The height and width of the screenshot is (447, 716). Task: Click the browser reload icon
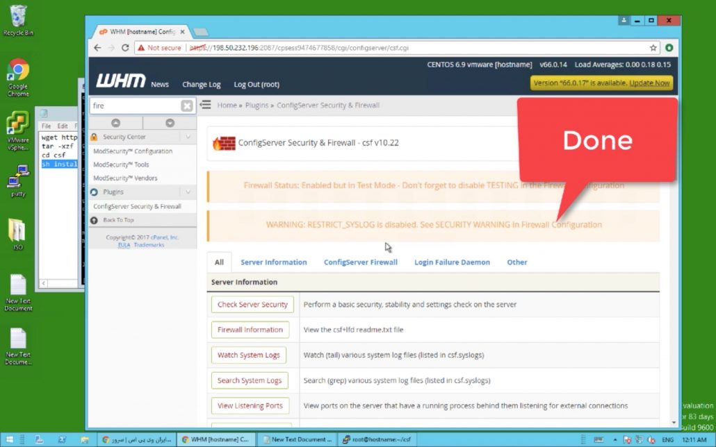coord(125,48)
